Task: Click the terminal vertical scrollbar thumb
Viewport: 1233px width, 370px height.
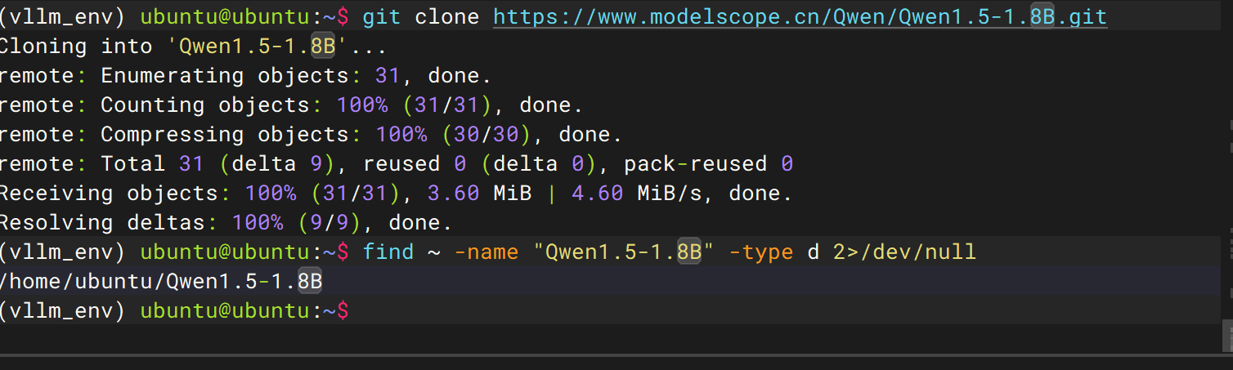Action: pos(1227,334)
